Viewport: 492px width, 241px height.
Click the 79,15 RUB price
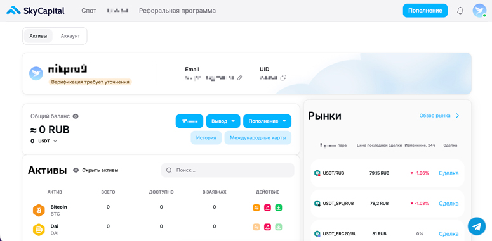click(x=380, y=173)
